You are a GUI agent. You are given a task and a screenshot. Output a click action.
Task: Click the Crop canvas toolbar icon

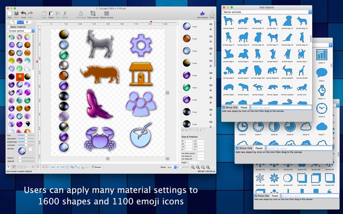point(93,14)
